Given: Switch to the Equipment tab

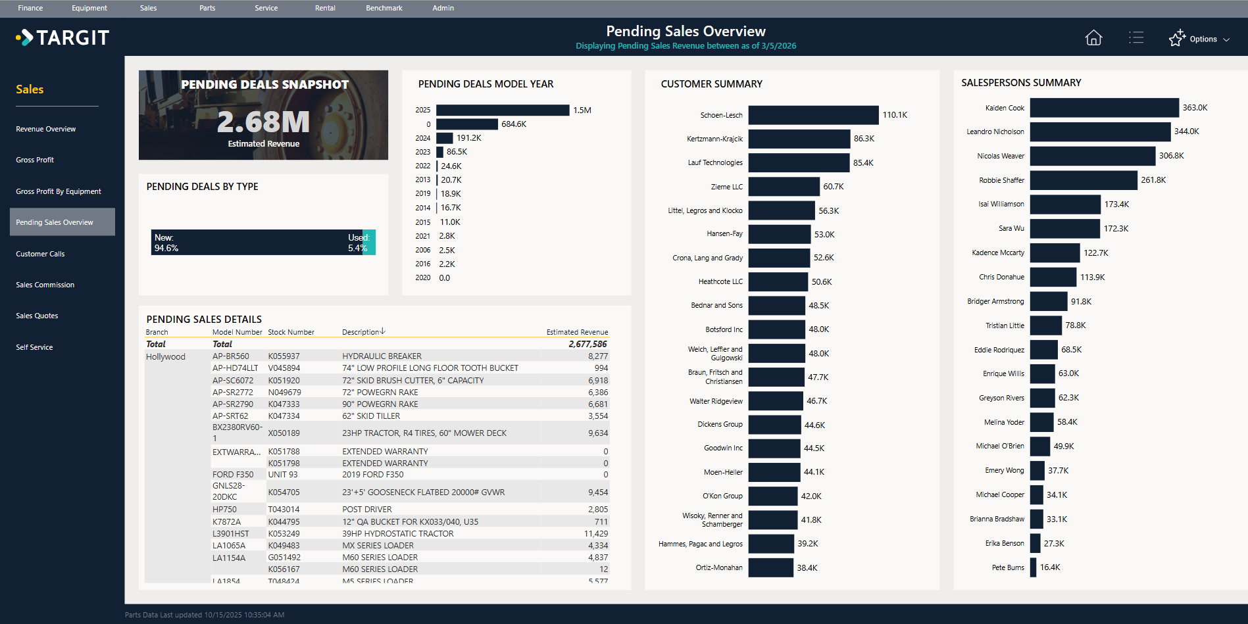Looking at the screenshot, I should click(89, 8).
